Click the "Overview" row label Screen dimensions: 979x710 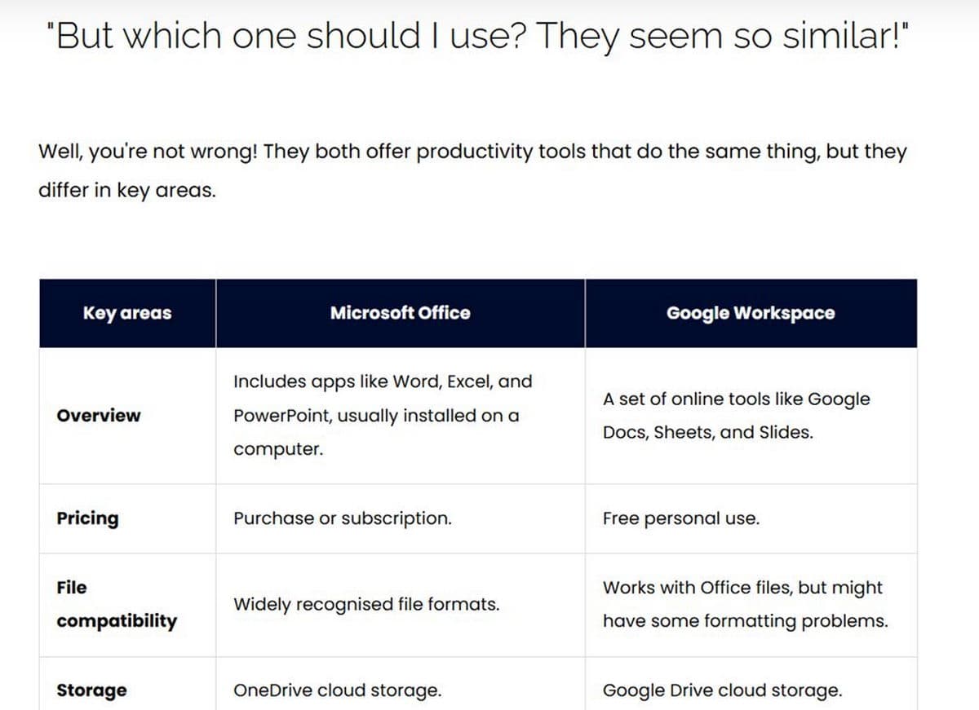[x=98, y=416]
